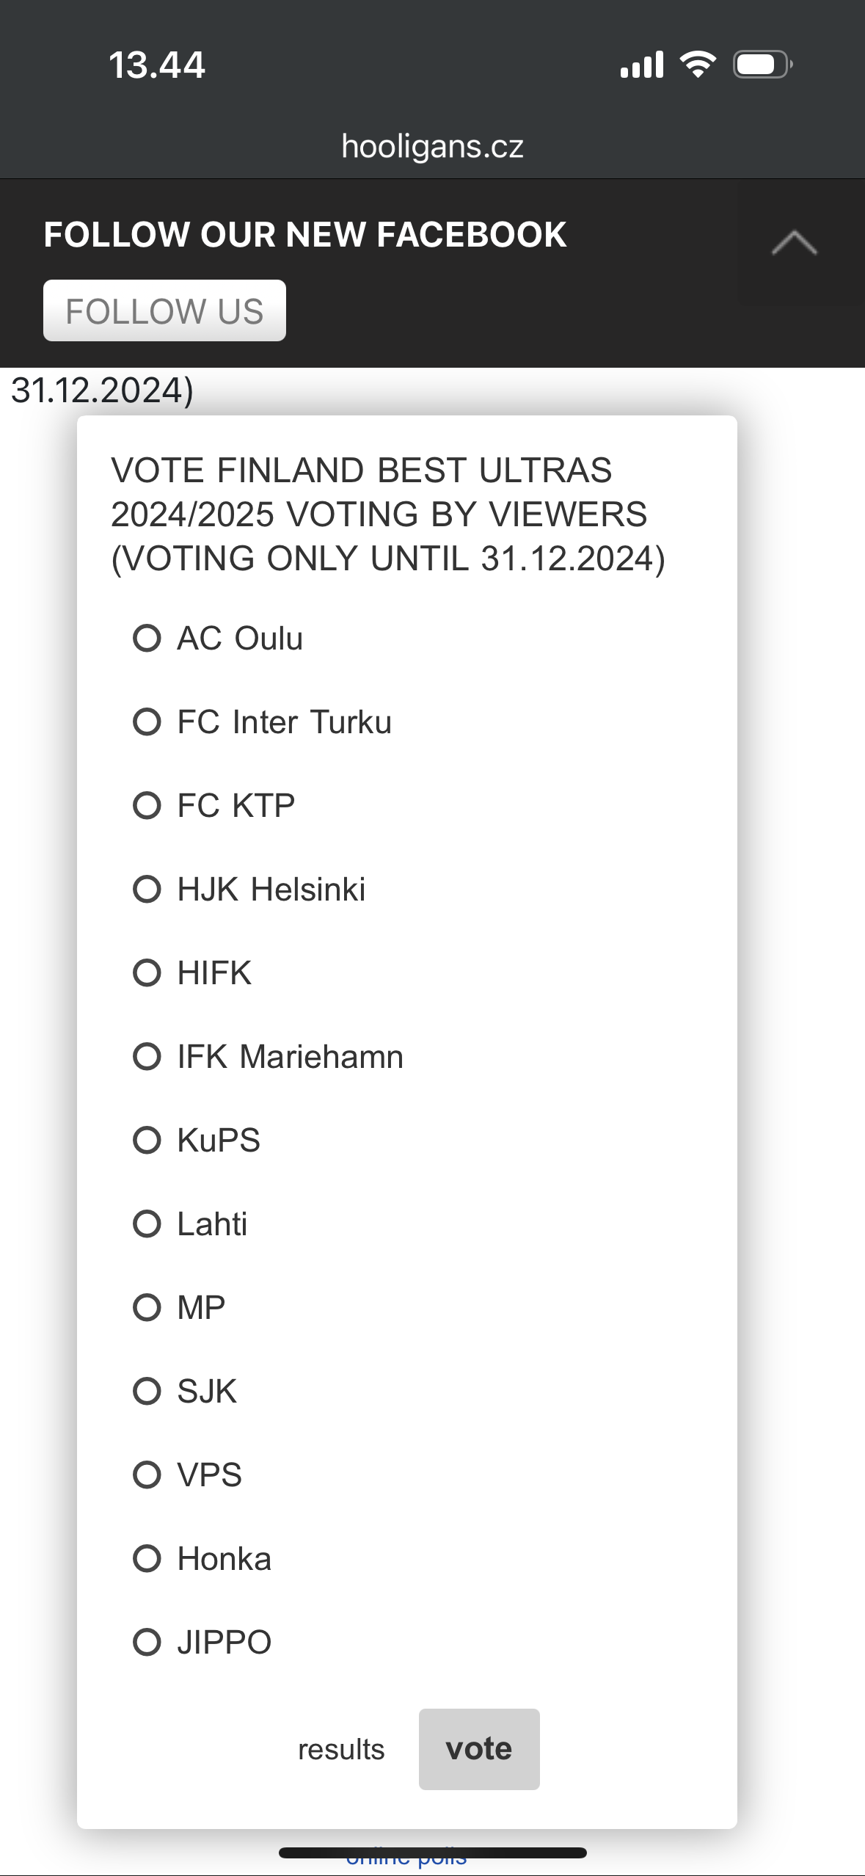Select the IFK Mariehamn radio button
This screenshot has height=1876, width=865.
[147, 1056]
